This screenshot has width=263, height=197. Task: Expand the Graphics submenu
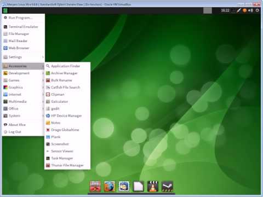pyautogui.click(x=24, y=88)
